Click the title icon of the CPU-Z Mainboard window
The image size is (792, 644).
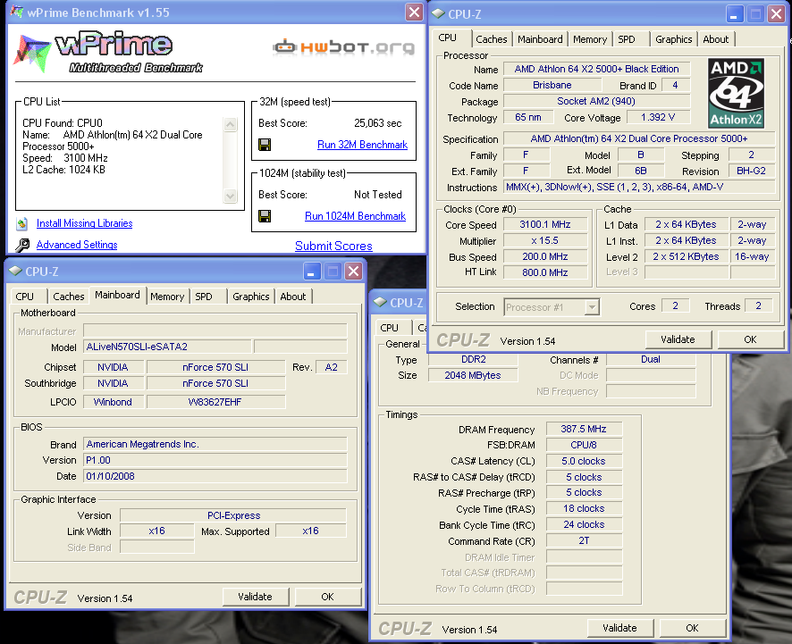click(x=16, y=271)
